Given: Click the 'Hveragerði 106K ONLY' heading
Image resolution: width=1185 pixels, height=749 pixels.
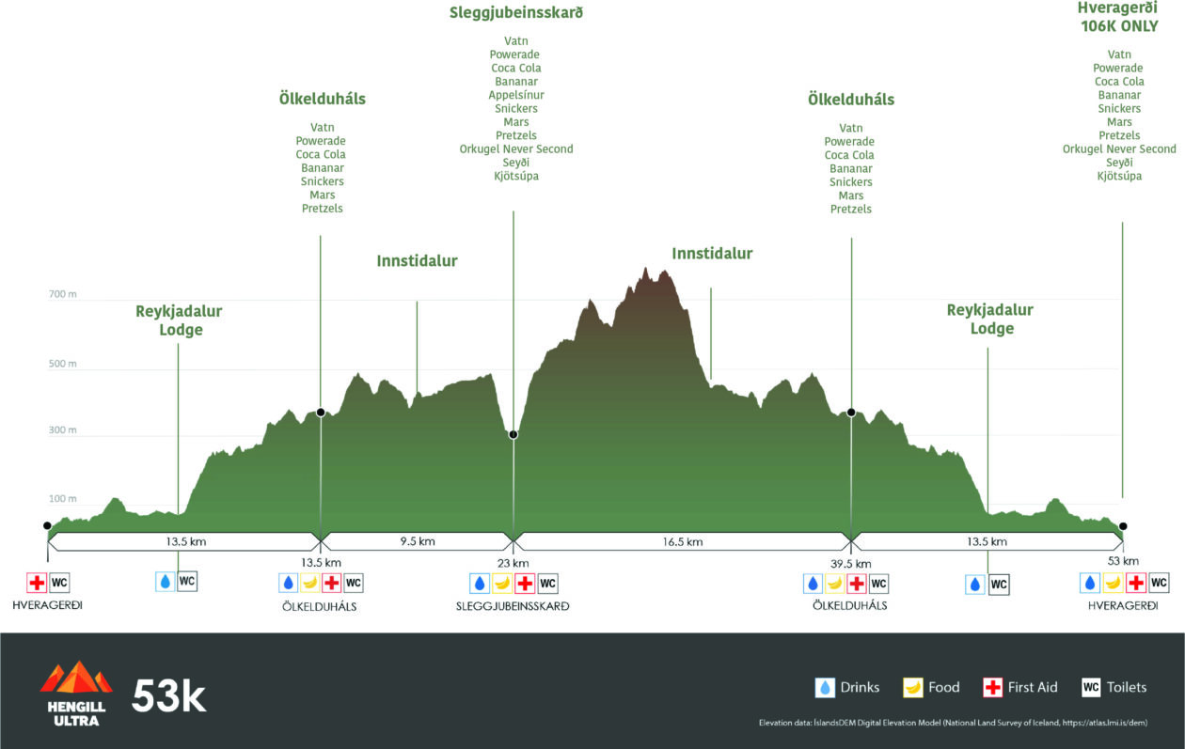Looking at the screenshot, I should pos(1117,17).
